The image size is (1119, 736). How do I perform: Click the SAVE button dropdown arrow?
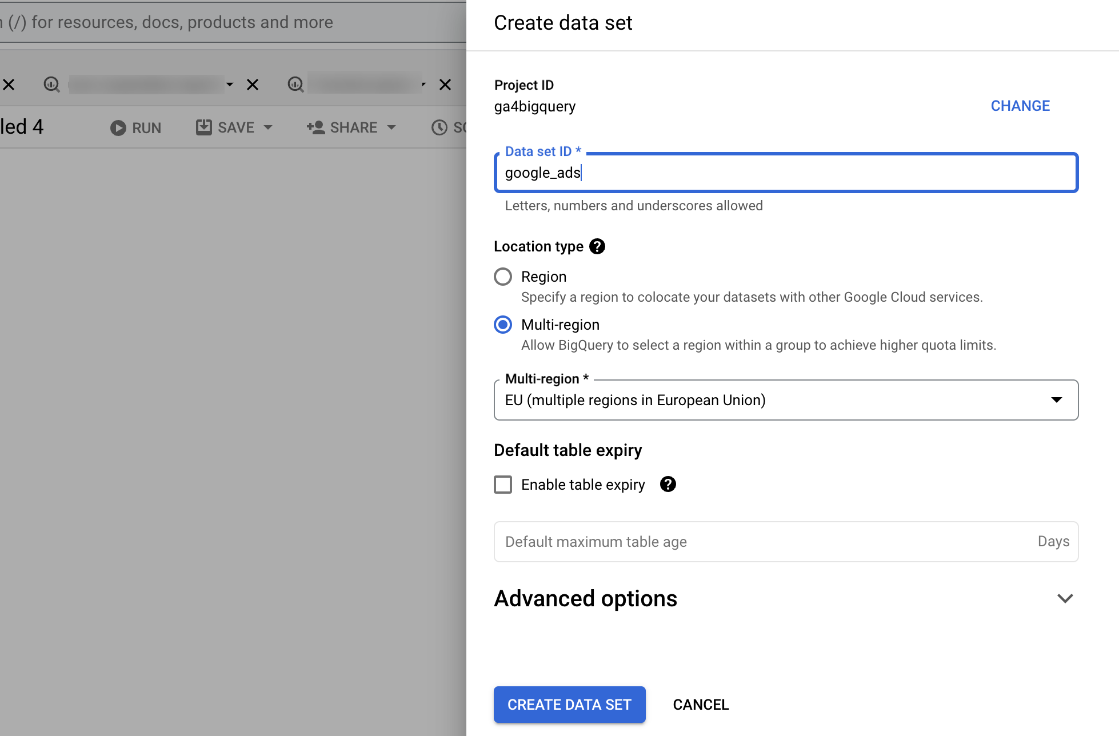[x=270, y=126]
